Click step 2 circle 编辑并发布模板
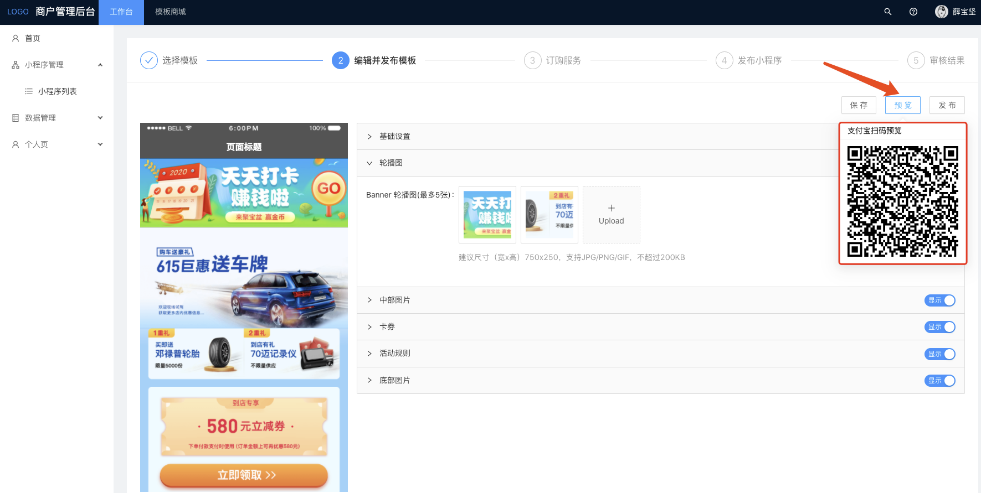Viewport: 981px width, 493px height. (341, 60)
